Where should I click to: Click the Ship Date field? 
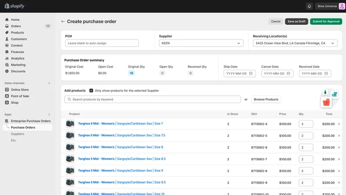coord(240,73)
